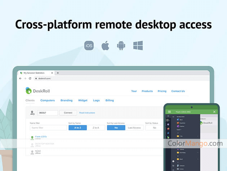This screenshot has width=227, height=171.
Task: Click the DeskRoll logo on the tablet screen
Action: click(206, 123)
